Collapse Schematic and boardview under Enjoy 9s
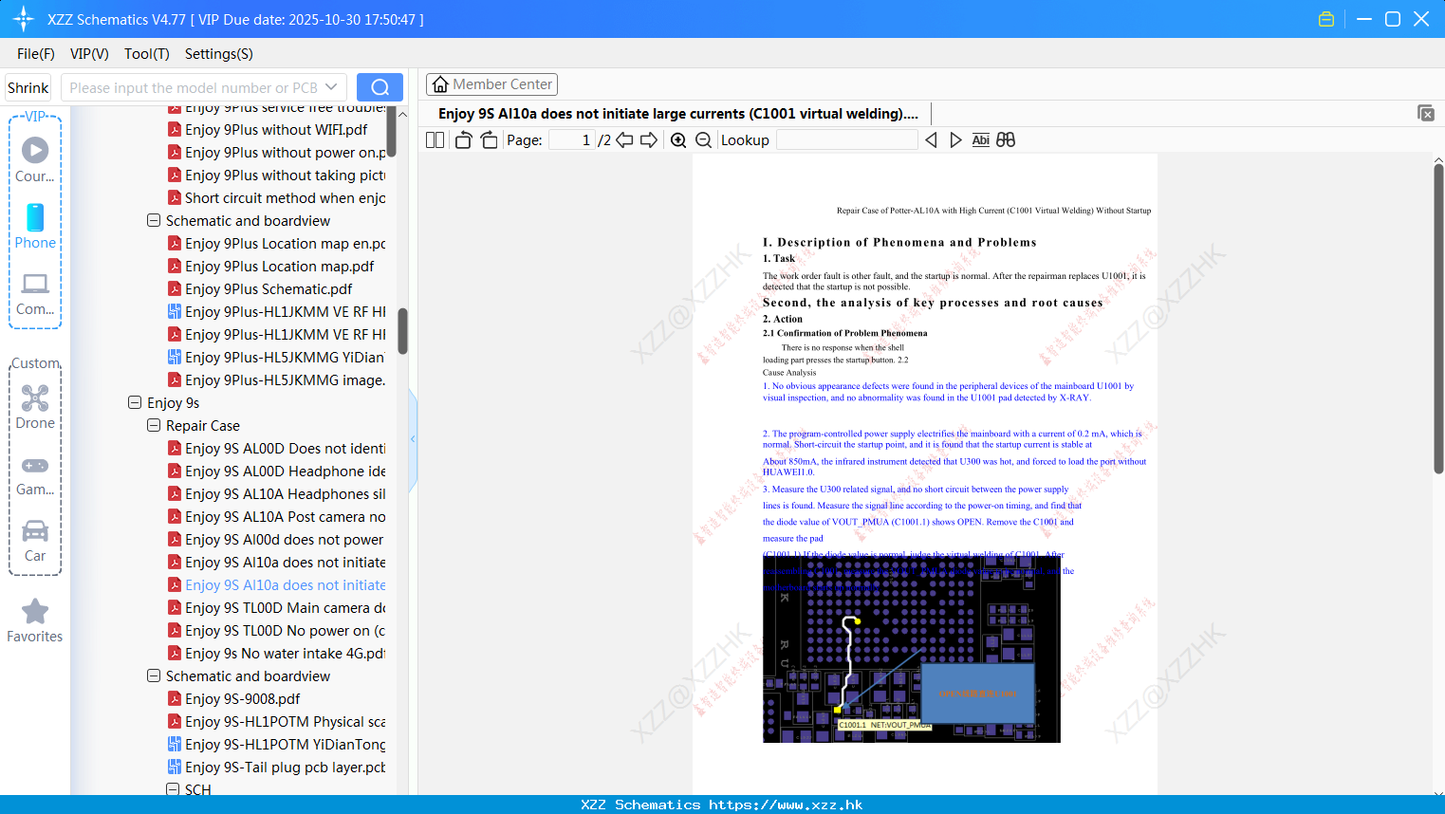1445x814 pixels. coord(154,675)
